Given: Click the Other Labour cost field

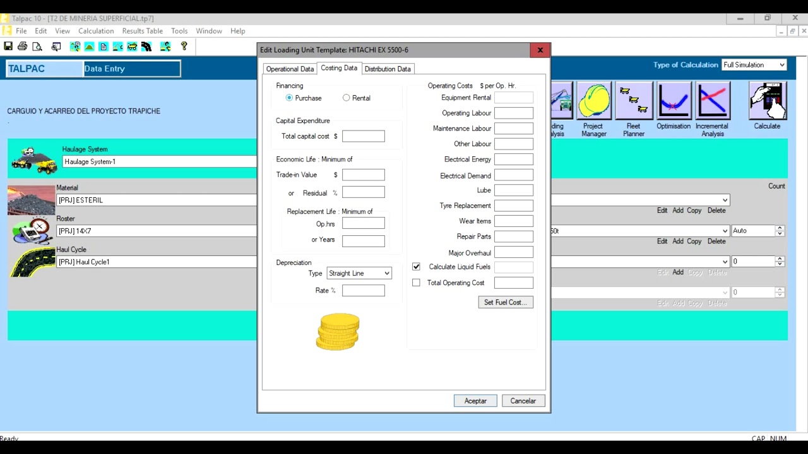Looking at the screenshot, I should (514, 144).
